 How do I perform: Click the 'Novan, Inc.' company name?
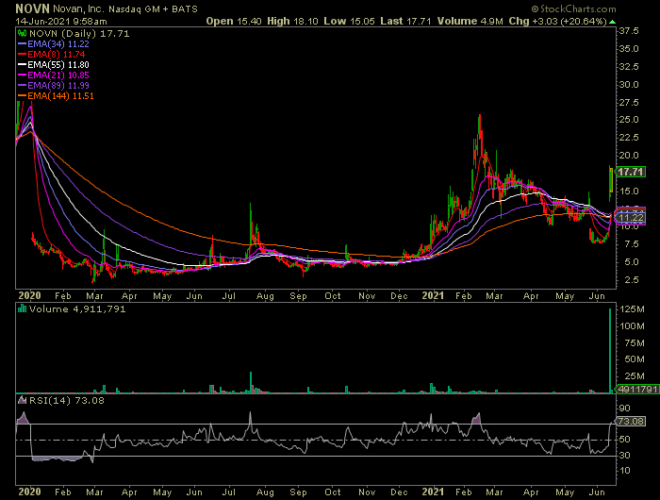(x=78, y=8)
